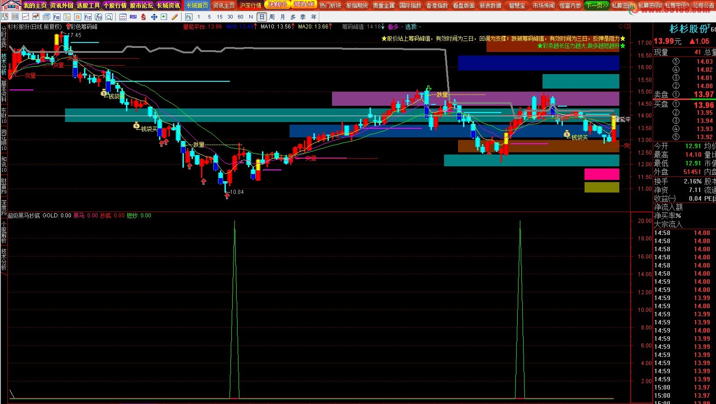This screenshot has height=404, width=716.
Task: Open the f(x) formula manager icon
Action: (x=98, y=17)
